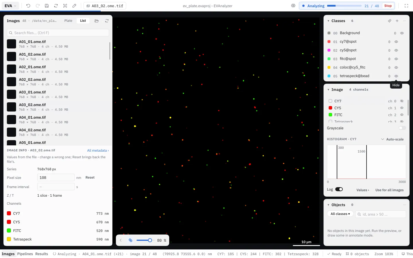Click the refresh icon in top toolbar
The width and height of the screenshot is (413, 258).
[x=56, y=6]
